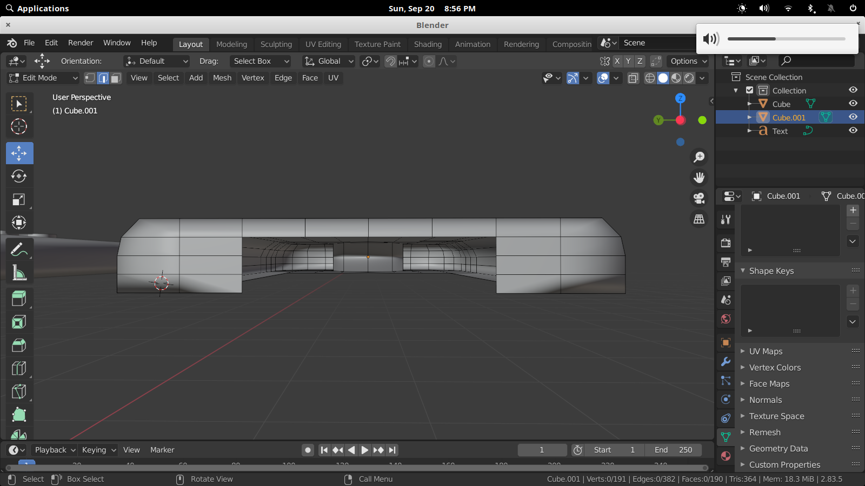The width and height of the screenshot is (865, 486).
Task: Select the Extrude Region tool
Action: (x=19, y=299)
